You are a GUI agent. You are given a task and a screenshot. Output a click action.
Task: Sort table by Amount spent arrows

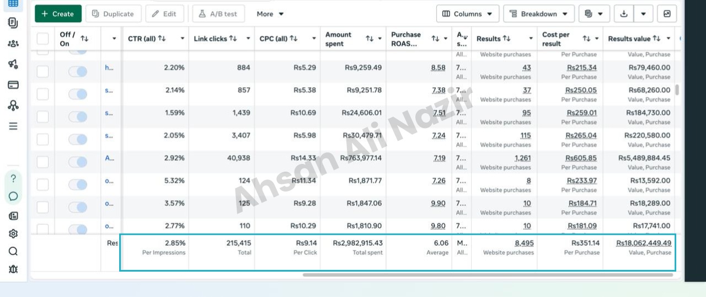pos(370,39)
